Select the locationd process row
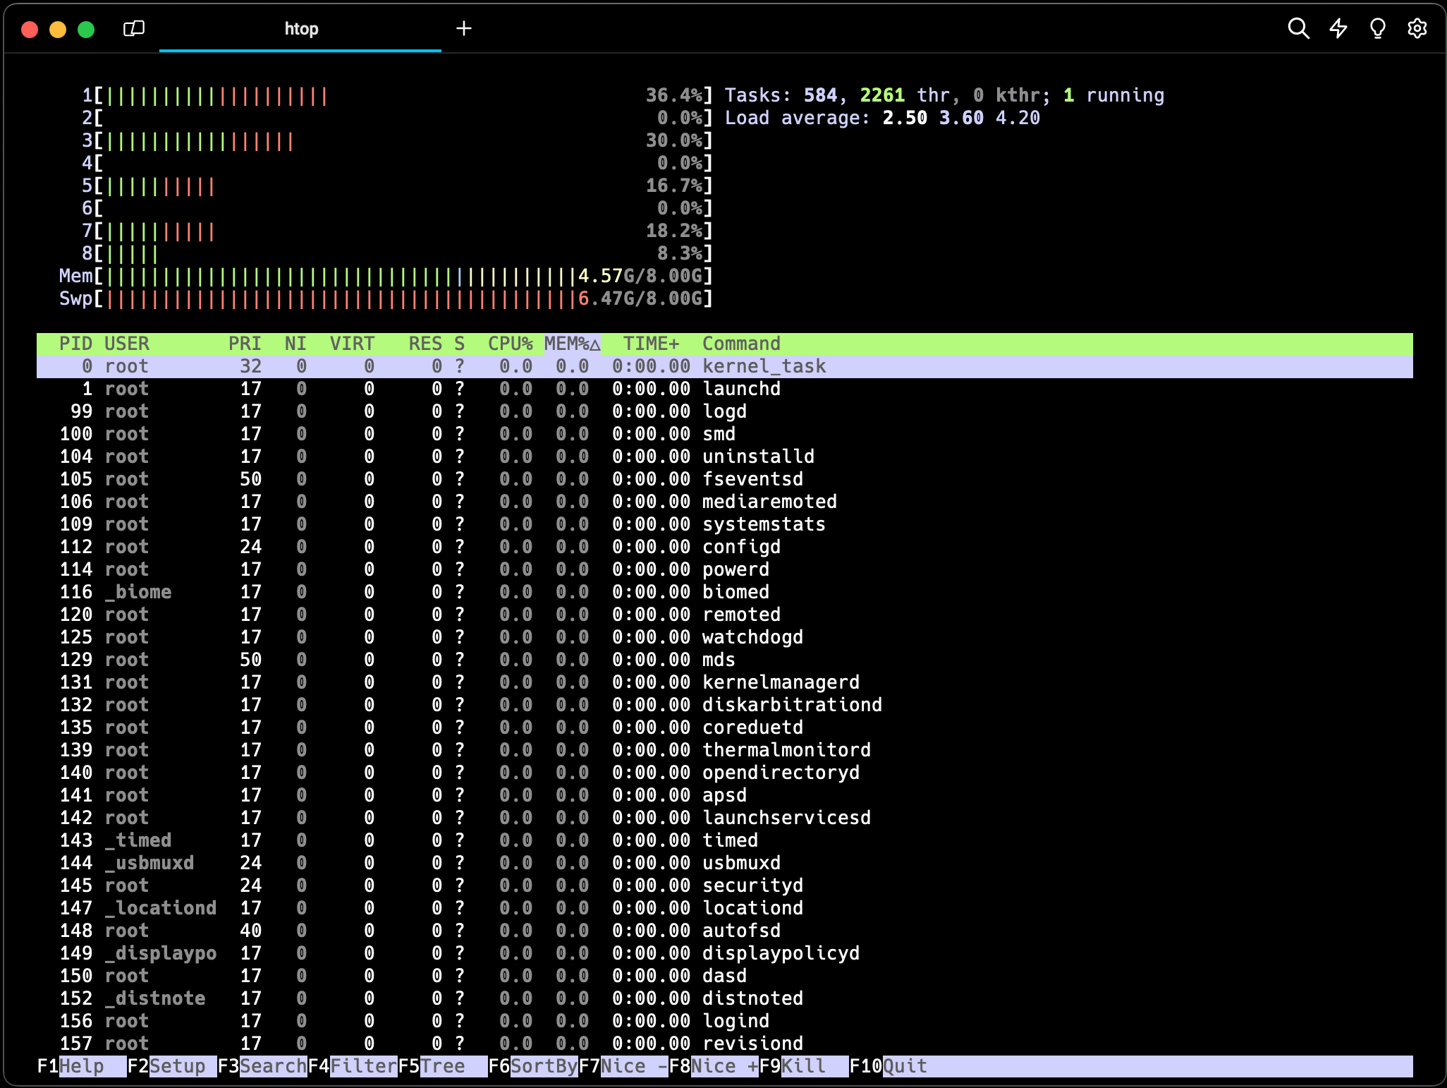 click(x=725, y=908)
